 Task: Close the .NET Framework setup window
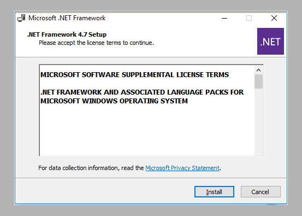click(x=274, y=19)
